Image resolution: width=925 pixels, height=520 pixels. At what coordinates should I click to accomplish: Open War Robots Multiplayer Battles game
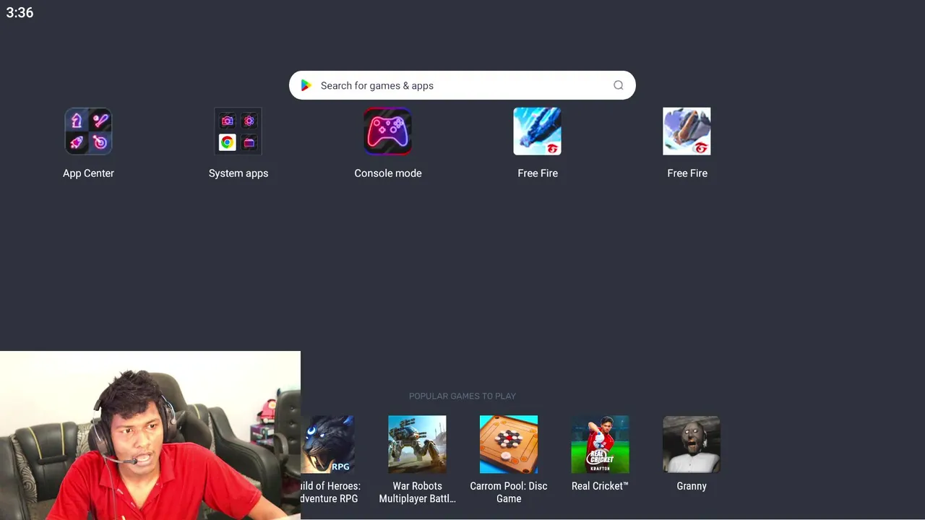(417, 444)
